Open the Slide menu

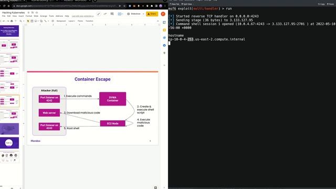coord(36,16)
